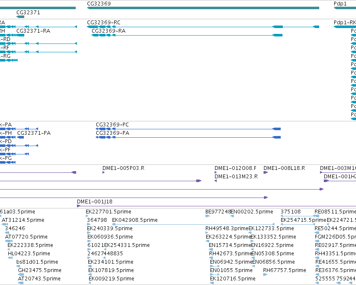Open EST 'EK234101.5prime'

[x=110, y=262]
